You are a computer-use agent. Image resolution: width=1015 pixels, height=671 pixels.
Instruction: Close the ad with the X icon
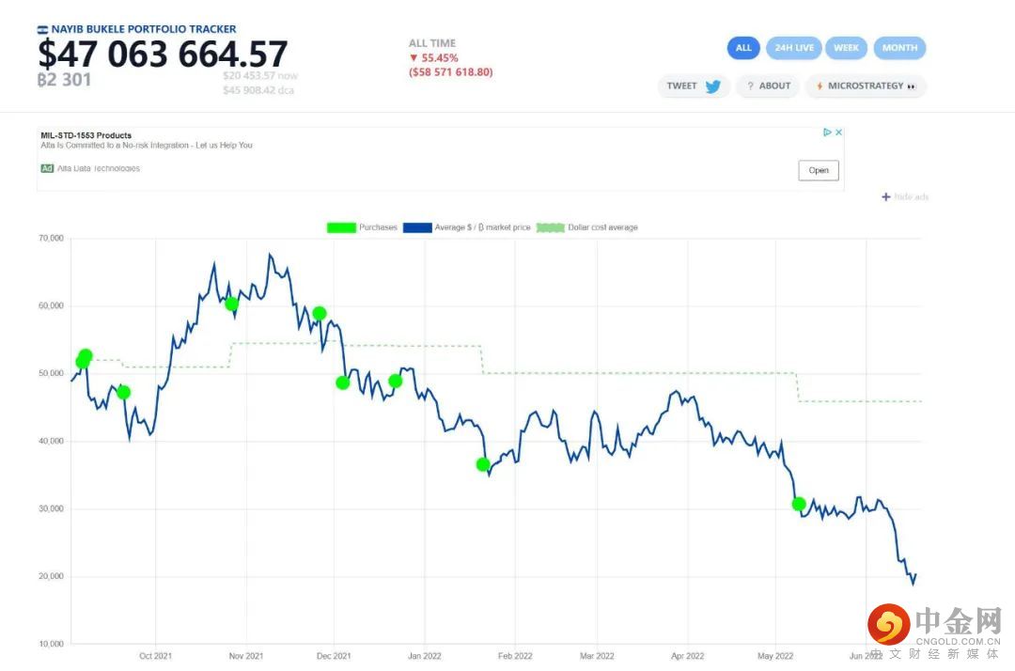838,133
